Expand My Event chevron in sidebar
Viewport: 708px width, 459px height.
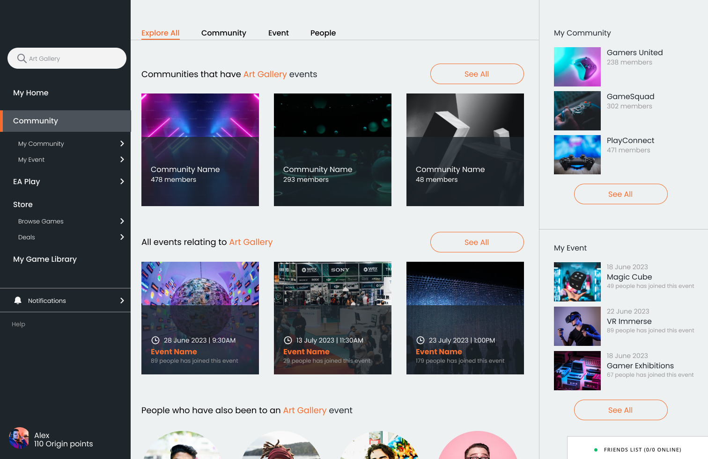(122, 159)
